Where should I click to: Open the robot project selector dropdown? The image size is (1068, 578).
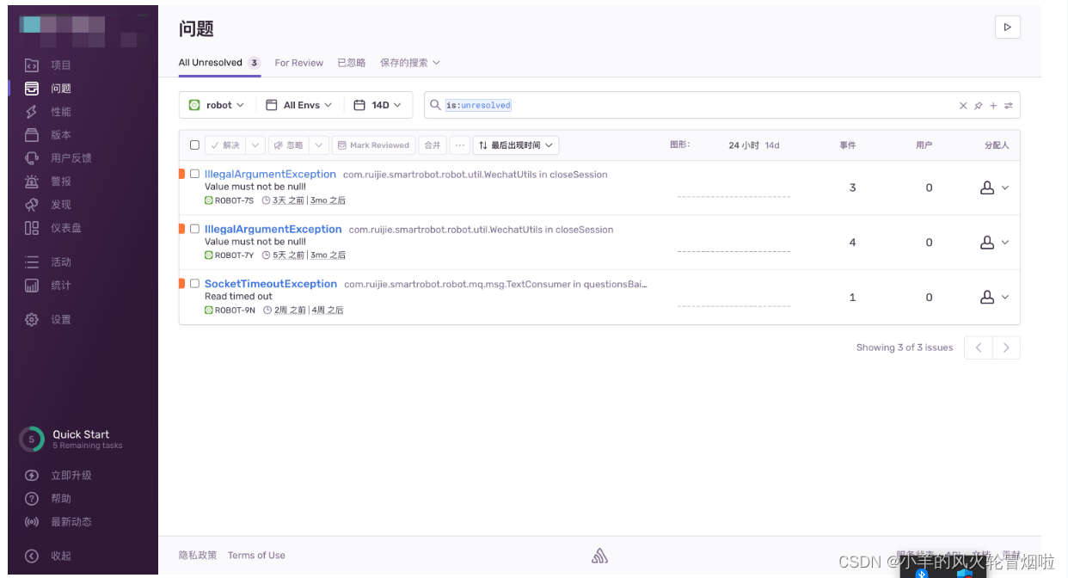tap(217, 105)
